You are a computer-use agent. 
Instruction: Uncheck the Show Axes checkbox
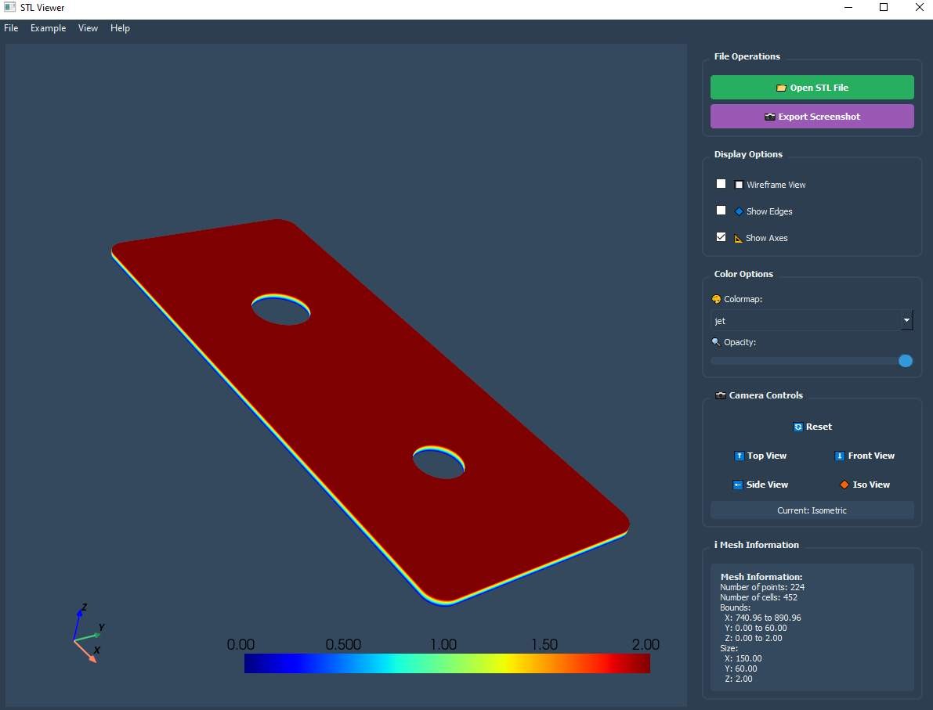click(x=721, y=237)
